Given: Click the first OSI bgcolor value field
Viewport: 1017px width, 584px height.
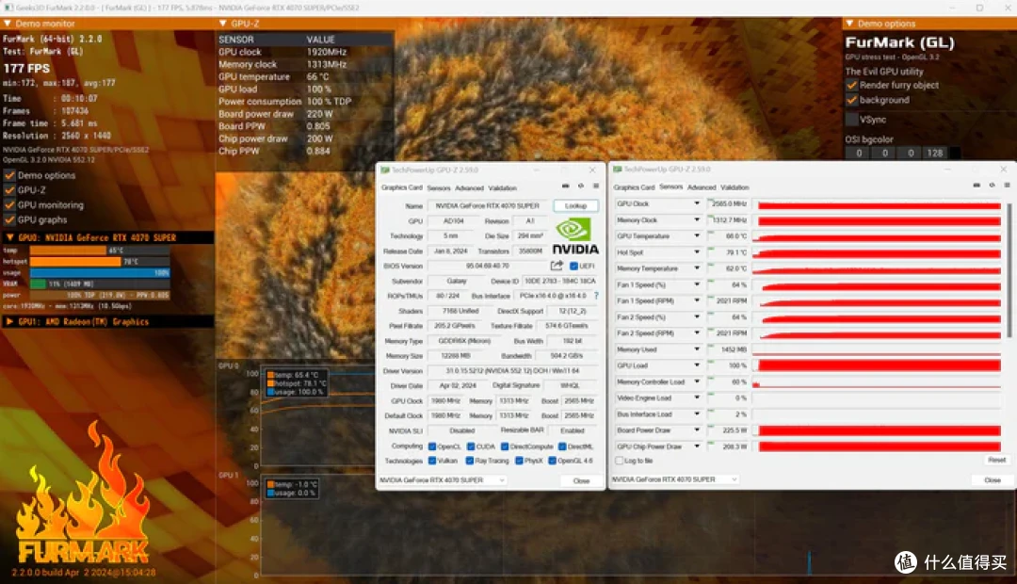Looking at the screenshot, I should pyautogui.click(x=859, y=154).
